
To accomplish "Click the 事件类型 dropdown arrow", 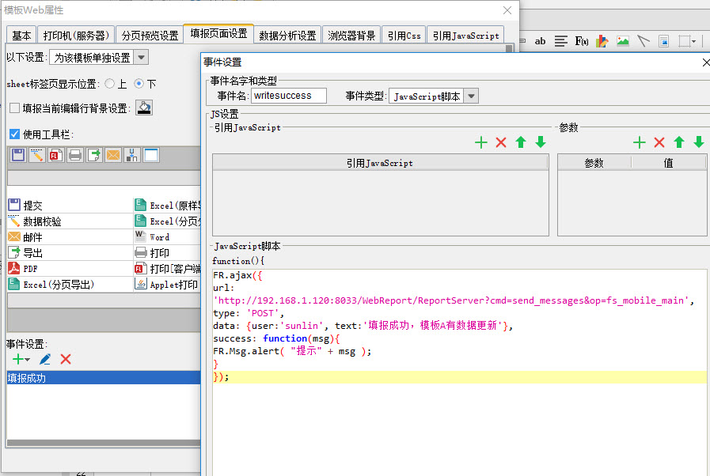I will 471,96.
